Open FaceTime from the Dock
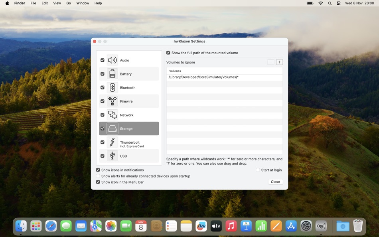 coord(126,226)
